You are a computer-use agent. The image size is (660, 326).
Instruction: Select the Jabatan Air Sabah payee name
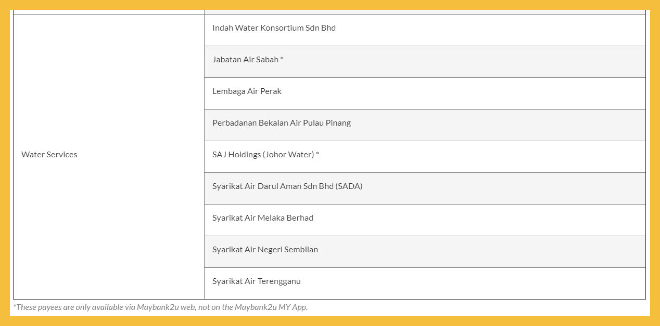(x=245, y=60)
